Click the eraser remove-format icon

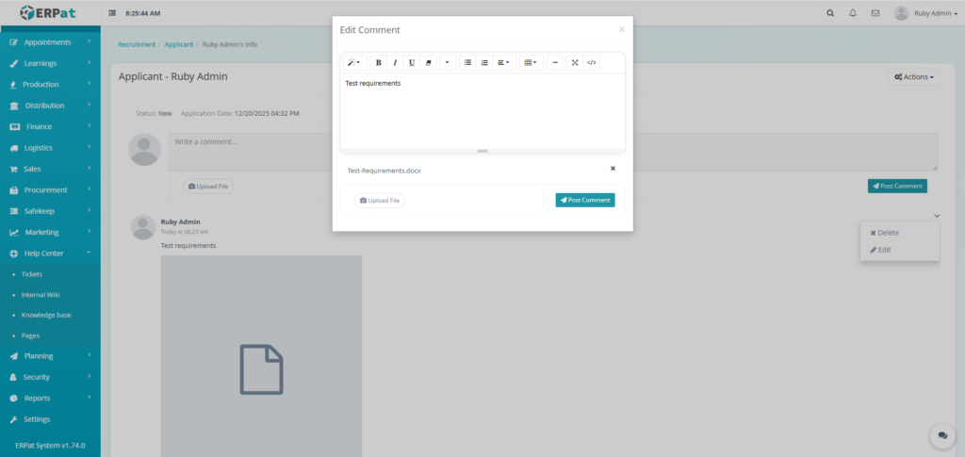(x=429, y=63)
